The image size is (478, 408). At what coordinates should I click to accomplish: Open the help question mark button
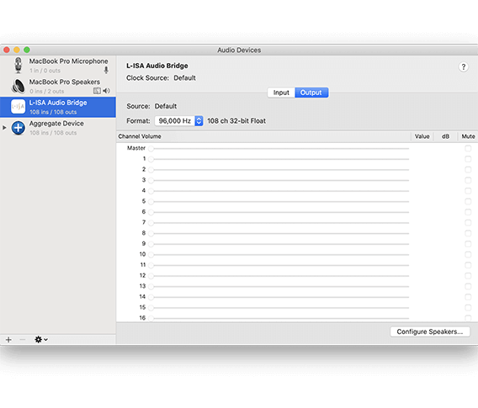tap(464, 66)
